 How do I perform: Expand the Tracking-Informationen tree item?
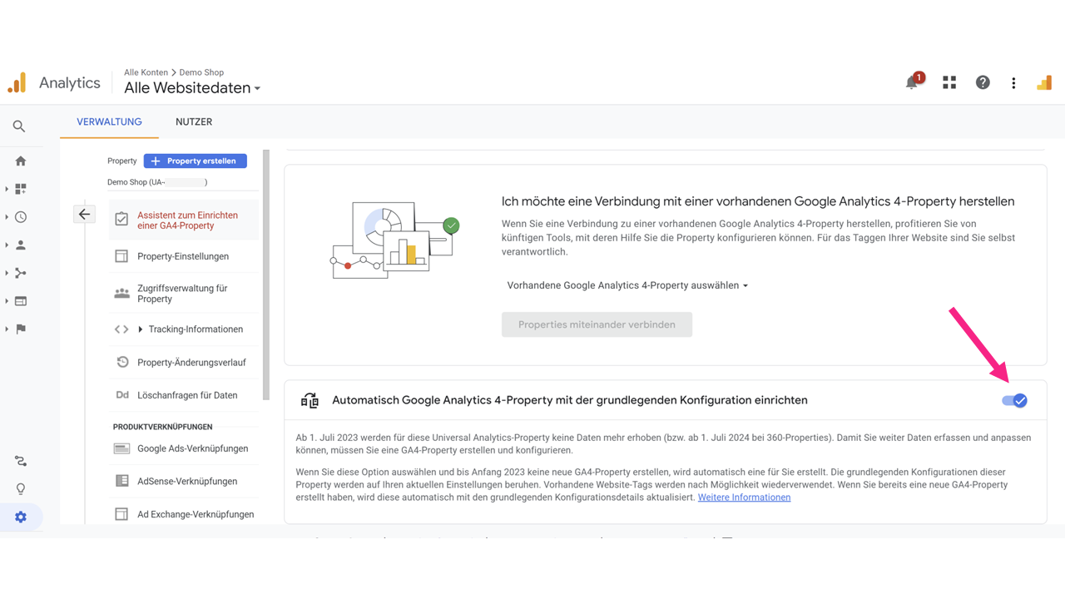tap(140, 329)
